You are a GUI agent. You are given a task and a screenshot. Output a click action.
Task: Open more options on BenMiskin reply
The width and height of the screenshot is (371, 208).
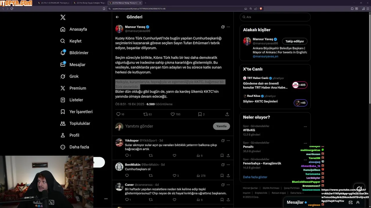click(x=228, y=164)
